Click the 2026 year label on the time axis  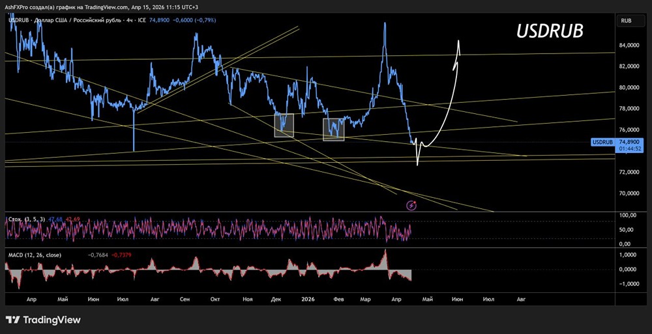[308, 299]
